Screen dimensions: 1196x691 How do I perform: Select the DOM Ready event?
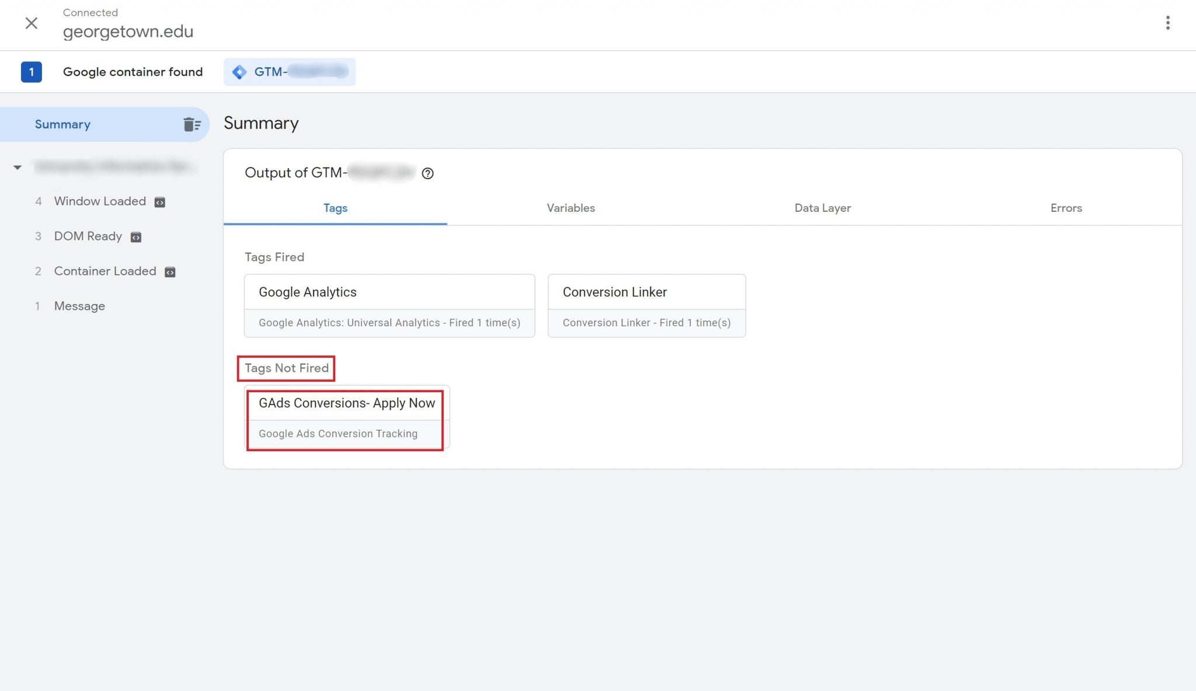pyautogui.click(x=88, y=236)
